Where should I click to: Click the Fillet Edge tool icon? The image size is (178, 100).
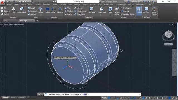point(92,9)
